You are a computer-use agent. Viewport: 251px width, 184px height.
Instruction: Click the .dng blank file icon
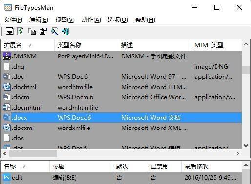[7, 66]
